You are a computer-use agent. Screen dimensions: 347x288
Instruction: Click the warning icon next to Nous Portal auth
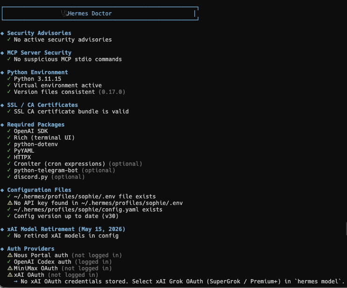[10, 255]
